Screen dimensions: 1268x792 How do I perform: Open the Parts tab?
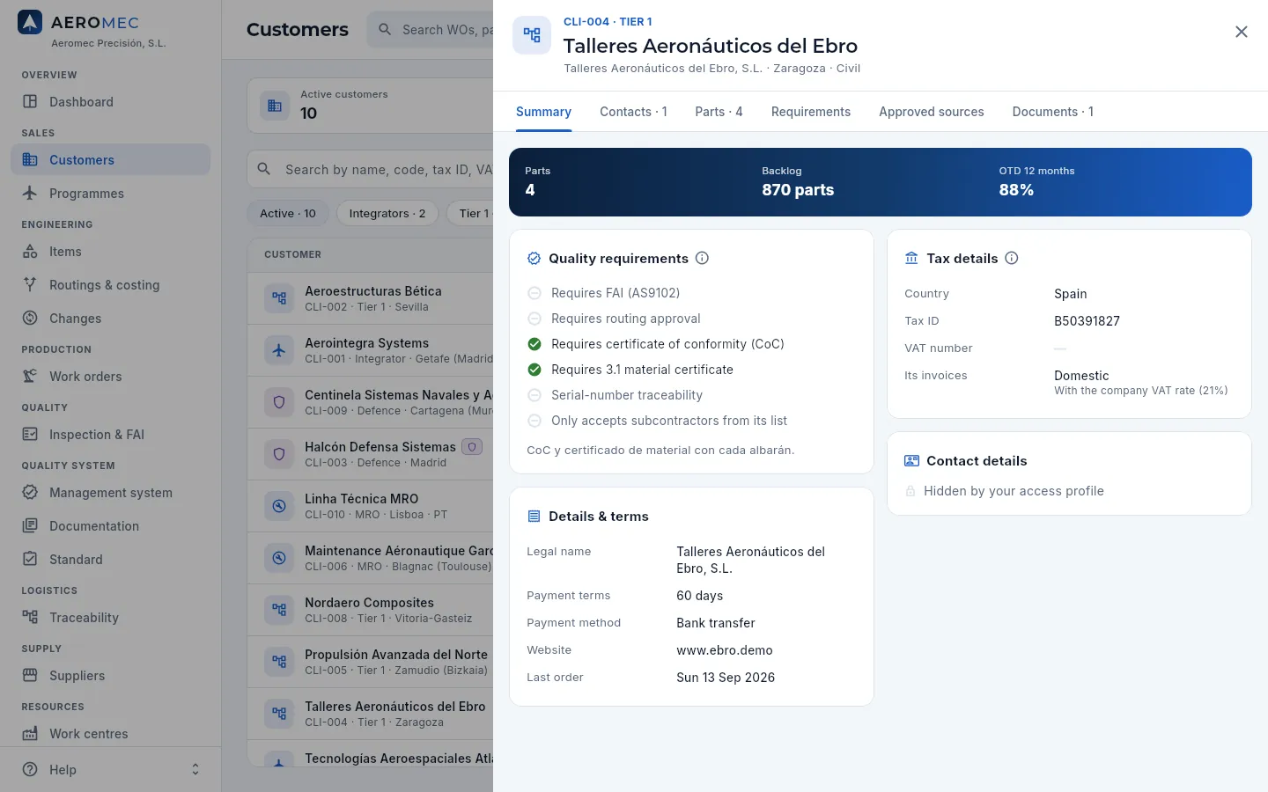[x=719, y=112]
